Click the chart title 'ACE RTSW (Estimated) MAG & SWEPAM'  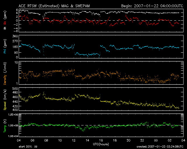[x=54, y=6]
